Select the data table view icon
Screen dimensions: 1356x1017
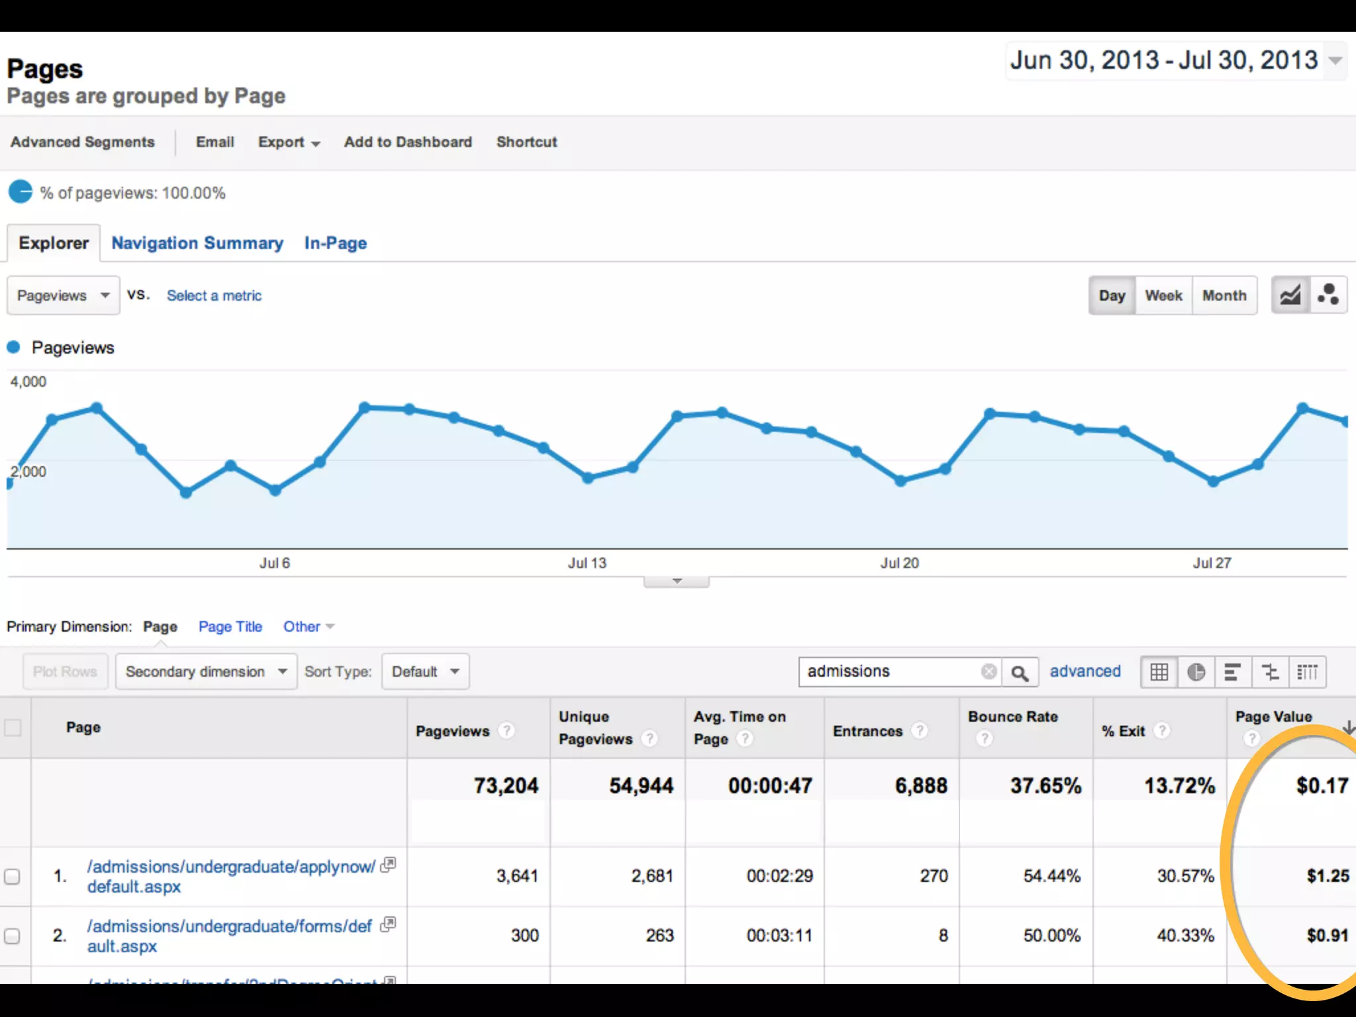tap(1159, 672)
